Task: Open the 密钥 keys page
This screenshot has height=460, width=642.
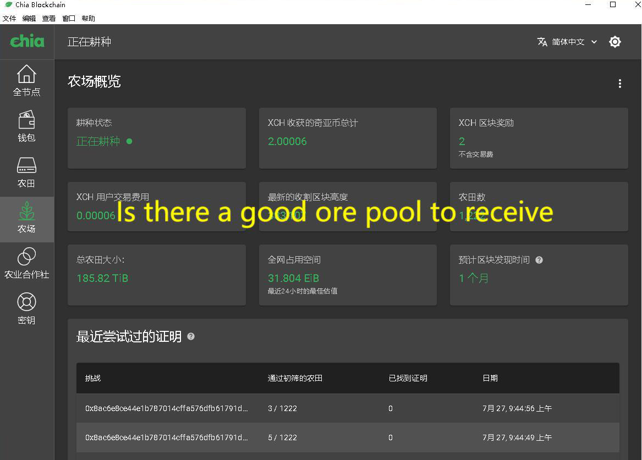Action: click(26, 309)
